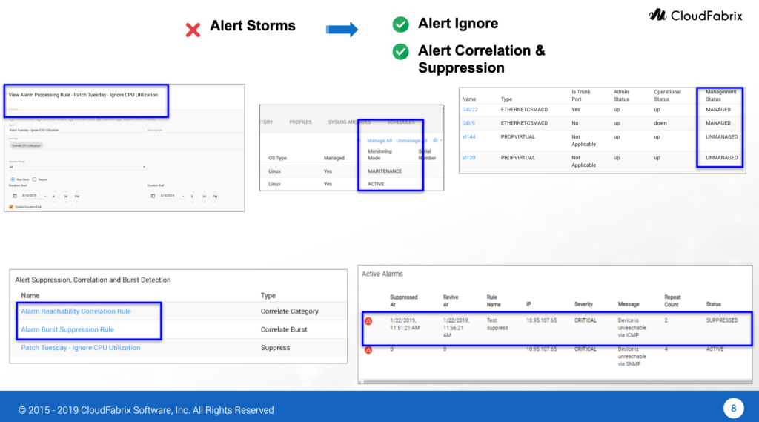Click the CloudFabrix logo
The height and width of the screenshot is (422, 759).
click(695, 15)
